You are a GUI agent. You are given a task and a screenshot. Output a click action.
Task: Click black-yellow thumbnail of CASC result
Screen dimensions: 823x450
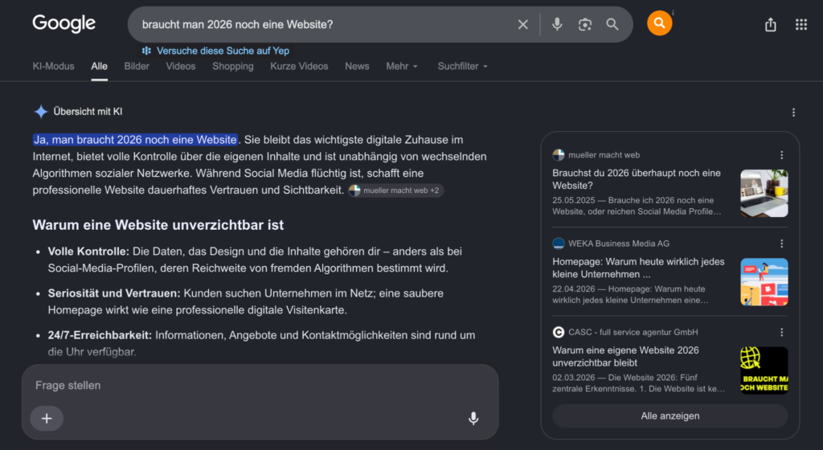pyautogui.click(x=764, y=370)
